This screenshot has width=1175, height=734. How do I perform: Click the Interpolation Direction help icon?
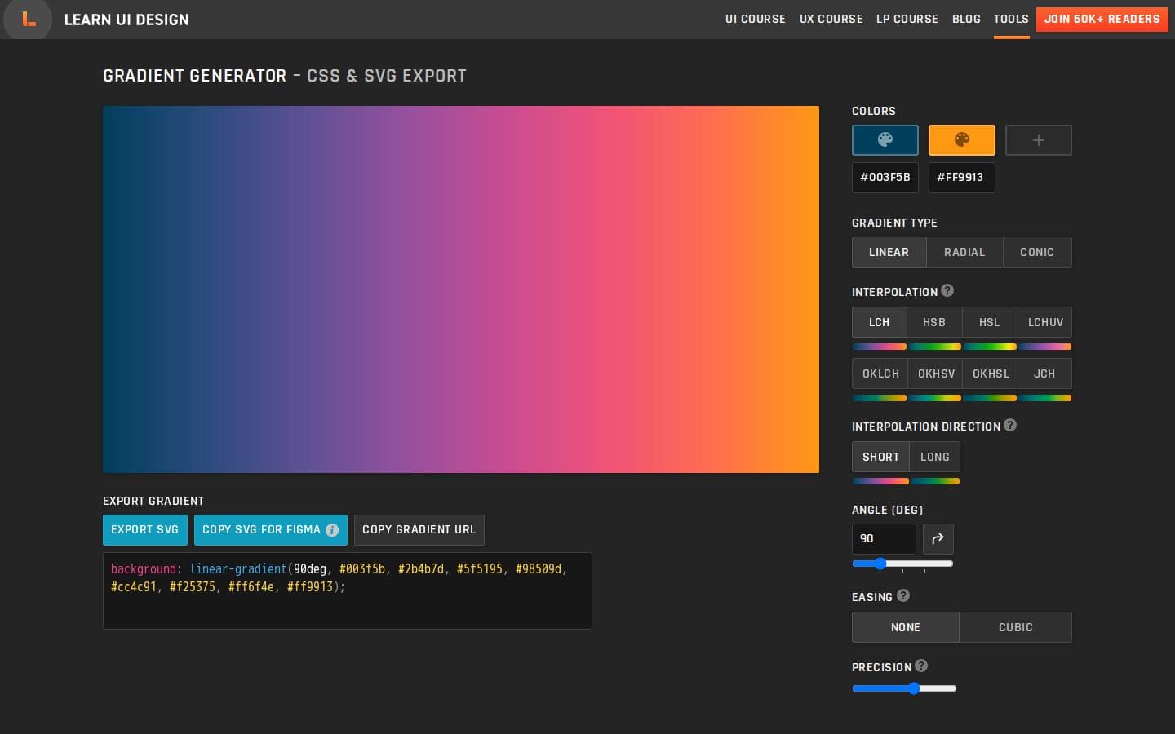[1010, 425]
